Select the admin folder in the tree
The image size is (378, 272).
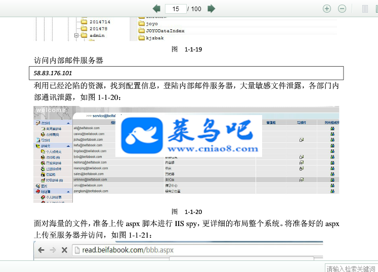click(93, 35)
